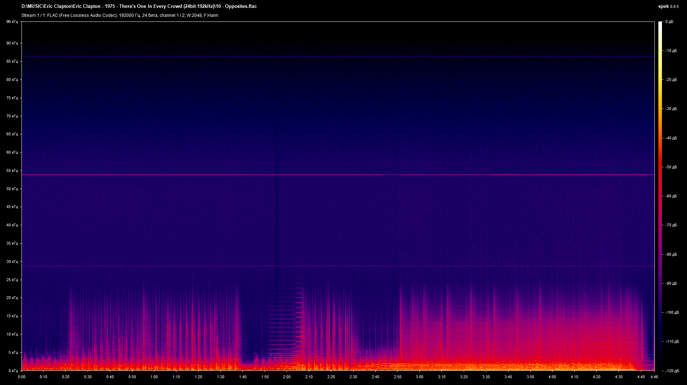Click the 55 кГц frequency label
Viewport: 687px width, 385px height.
click(12, 171)
